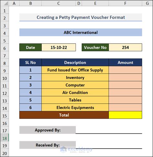Click the Received By signature line cell
The width and height of the screenshot is (153, 157).
(x=109, y=145)
